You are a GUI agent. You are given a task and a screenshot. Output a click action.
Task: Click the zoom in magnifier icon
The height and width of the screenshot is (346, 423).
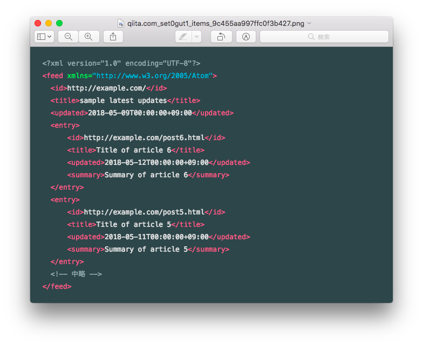(88, 37)
